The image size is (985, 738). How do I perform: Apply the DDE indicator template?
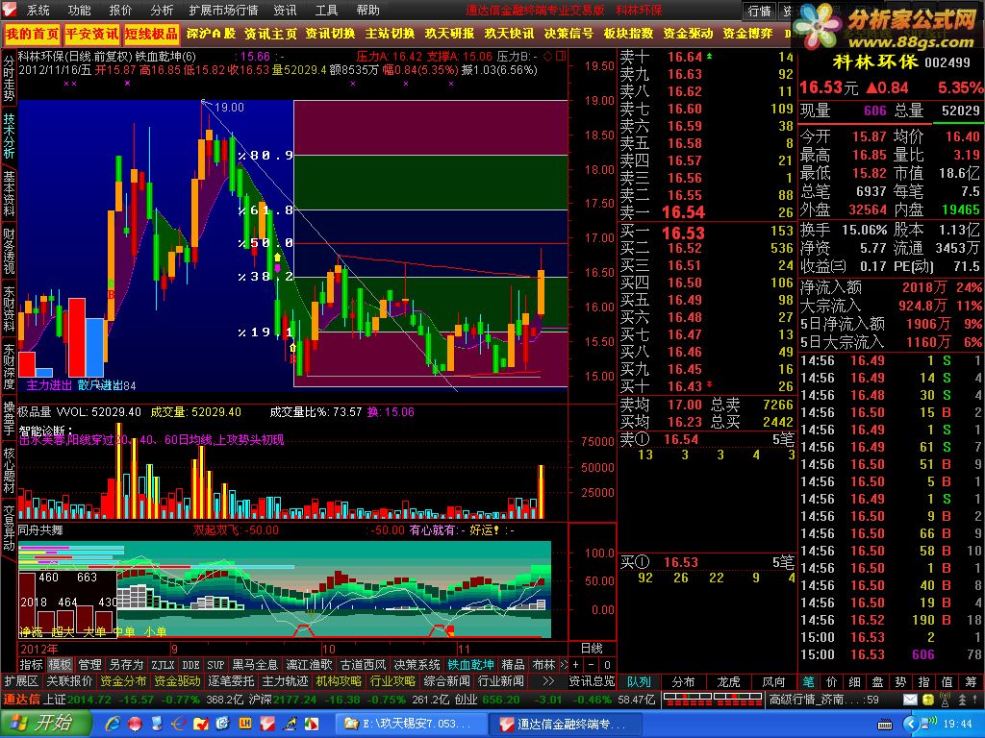coord(190,665)
